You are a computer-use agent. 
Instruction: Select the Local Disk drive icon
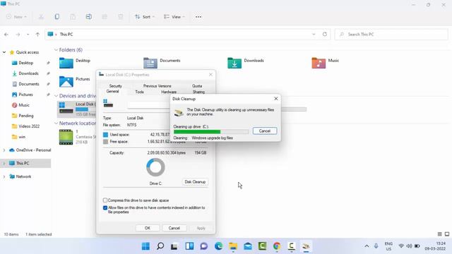[x=66, y=108]
